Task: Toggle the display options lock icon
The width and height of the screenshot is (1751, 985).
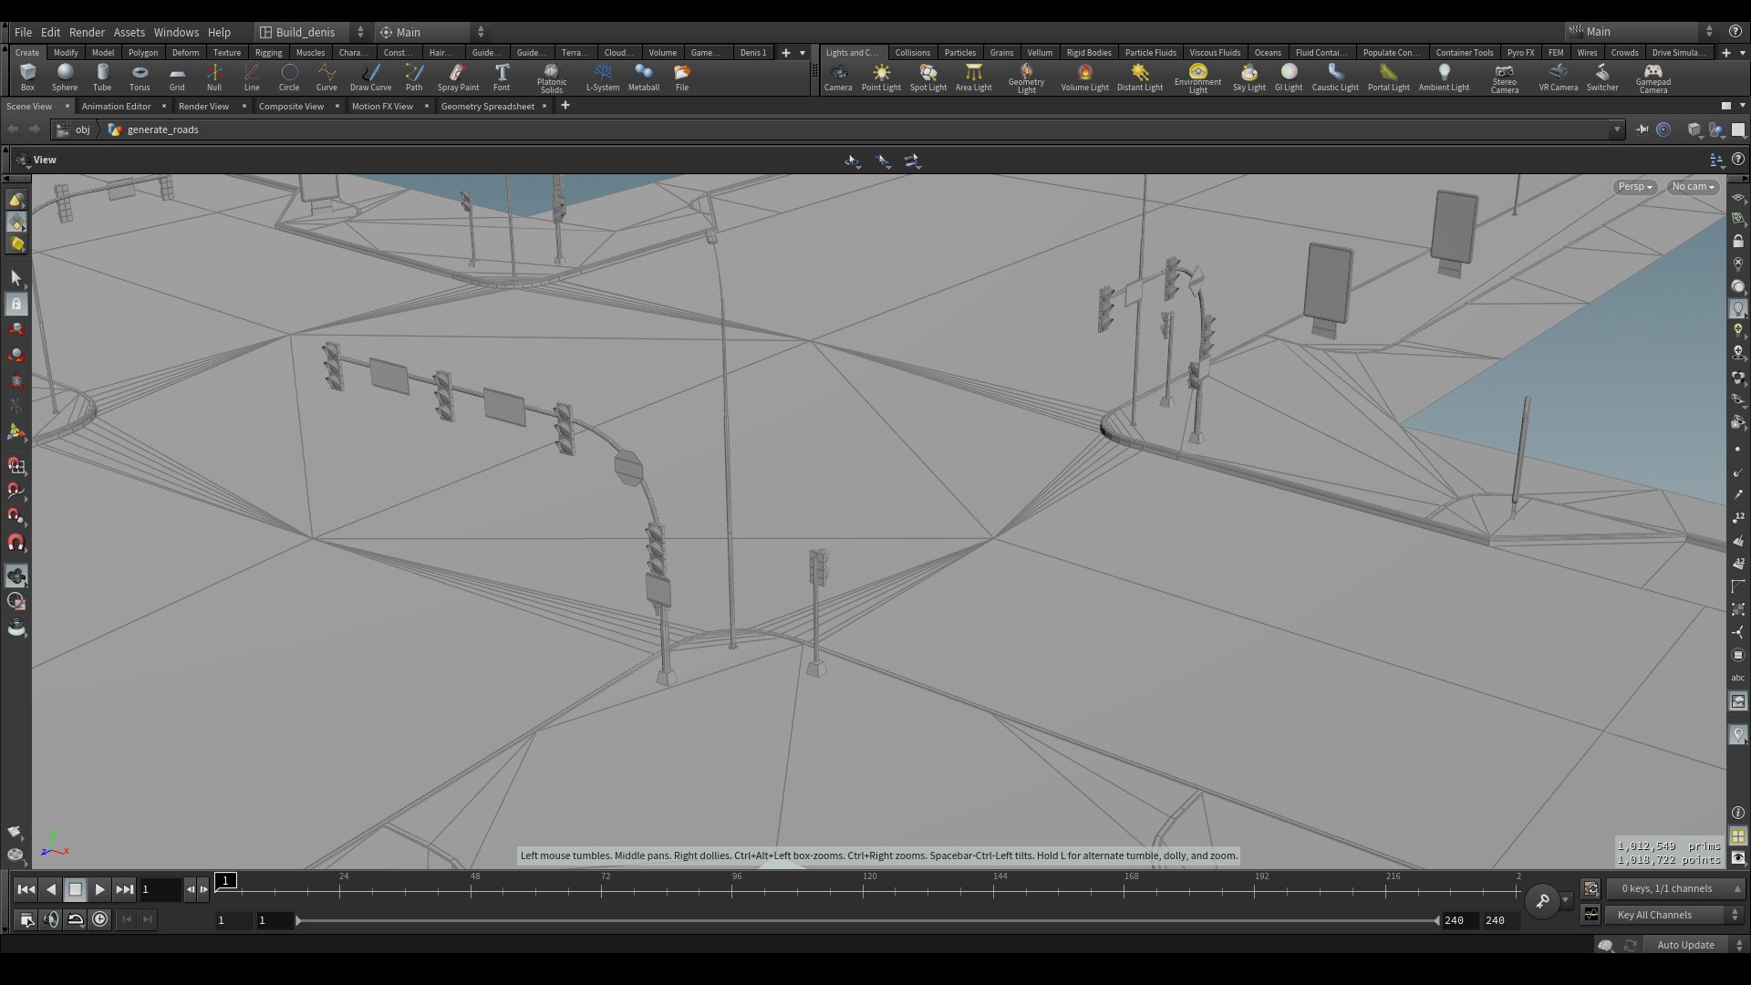Action: [1738, 241]
